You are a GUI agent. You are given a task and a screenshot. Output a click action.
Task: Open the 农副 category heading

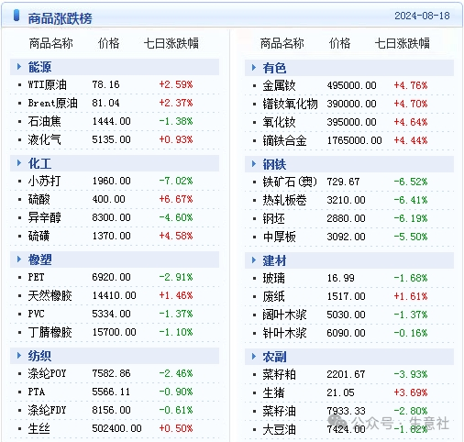tap(274, 357)
